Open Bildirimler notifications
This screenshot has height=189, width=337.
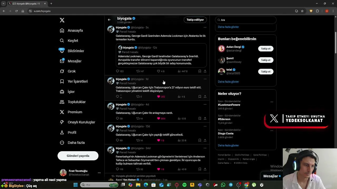tap(72, 51)
